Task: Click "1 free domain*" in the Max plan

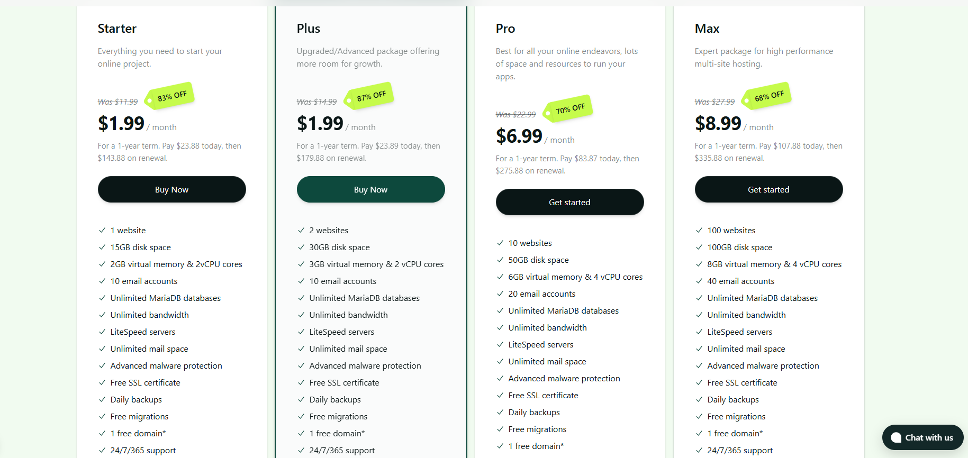Action: coord(735,433)
